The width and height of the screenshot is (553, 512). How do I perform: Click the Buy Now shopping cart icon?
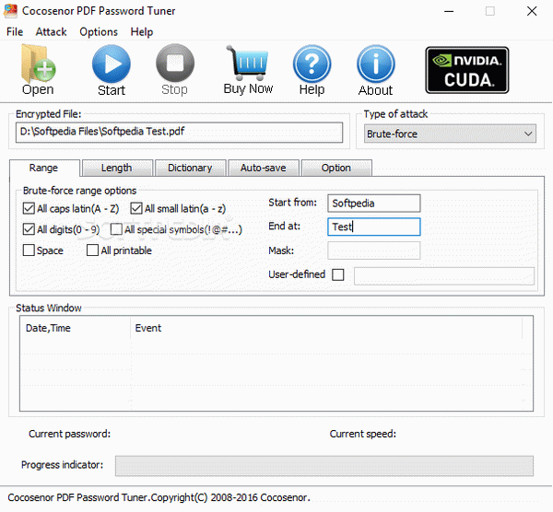[248, 70]
